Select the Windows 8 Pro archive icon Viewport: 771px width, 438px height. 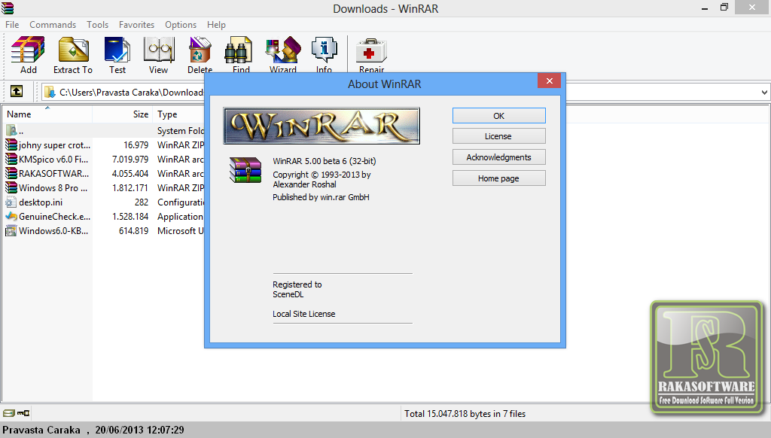click(x=11, y=187)
